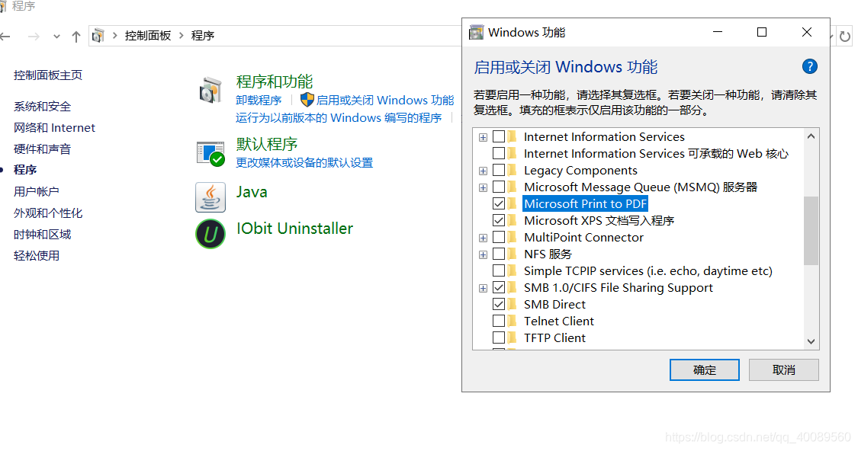This screenshot has height=451, width=858.
Task: Click folder icon next to SMB Direct
Action: click(x=513, y=304)
